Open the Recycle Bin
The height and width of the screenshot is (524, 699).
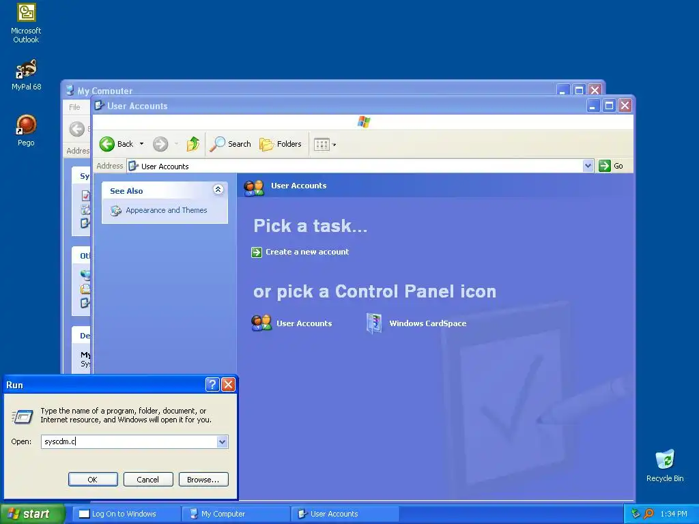[x=665, y=466]
